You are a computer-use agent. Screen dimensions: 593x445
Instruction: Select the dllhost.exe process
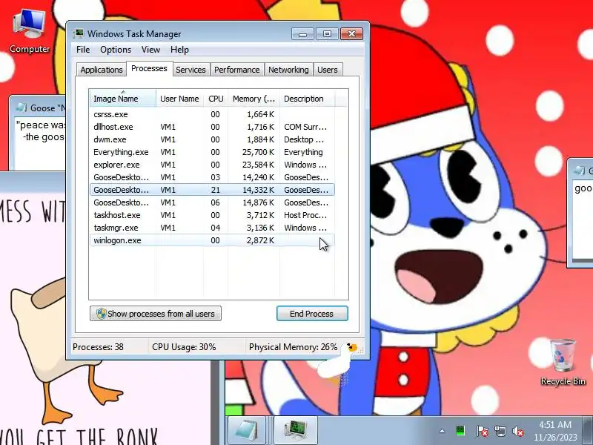tap(212, 127)
